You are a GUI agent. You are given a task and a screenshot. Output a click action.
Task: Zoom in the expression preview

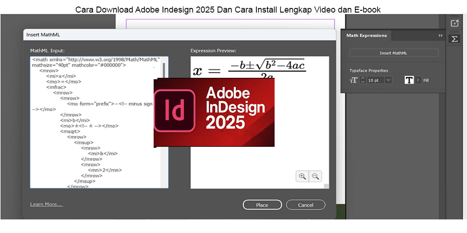(302, 176)
